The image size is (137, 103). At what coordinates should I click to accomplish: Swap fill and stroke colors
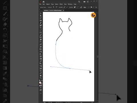click(42, 81)
